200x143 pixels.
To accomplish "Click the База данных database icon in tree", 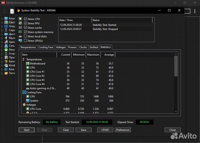I will (6, 69).
